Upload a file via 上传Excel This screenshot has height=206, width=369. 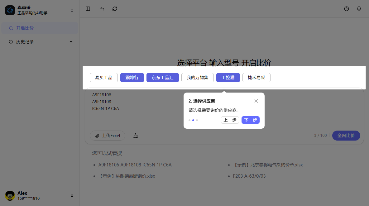108,136
